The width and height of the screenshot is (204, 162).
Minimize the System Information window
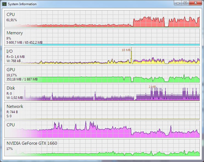[x=178, y=3]
